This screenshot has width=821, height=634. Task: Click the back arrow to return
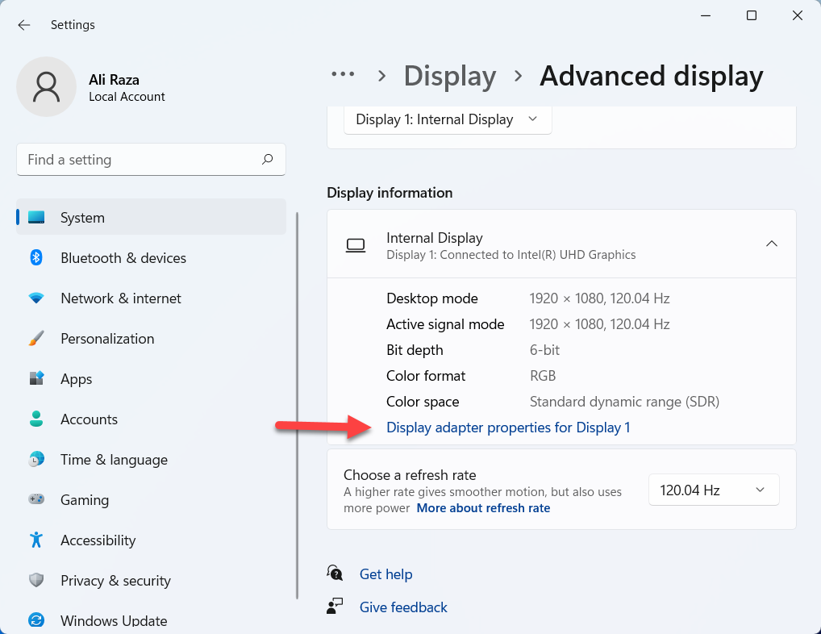point(23,25)
